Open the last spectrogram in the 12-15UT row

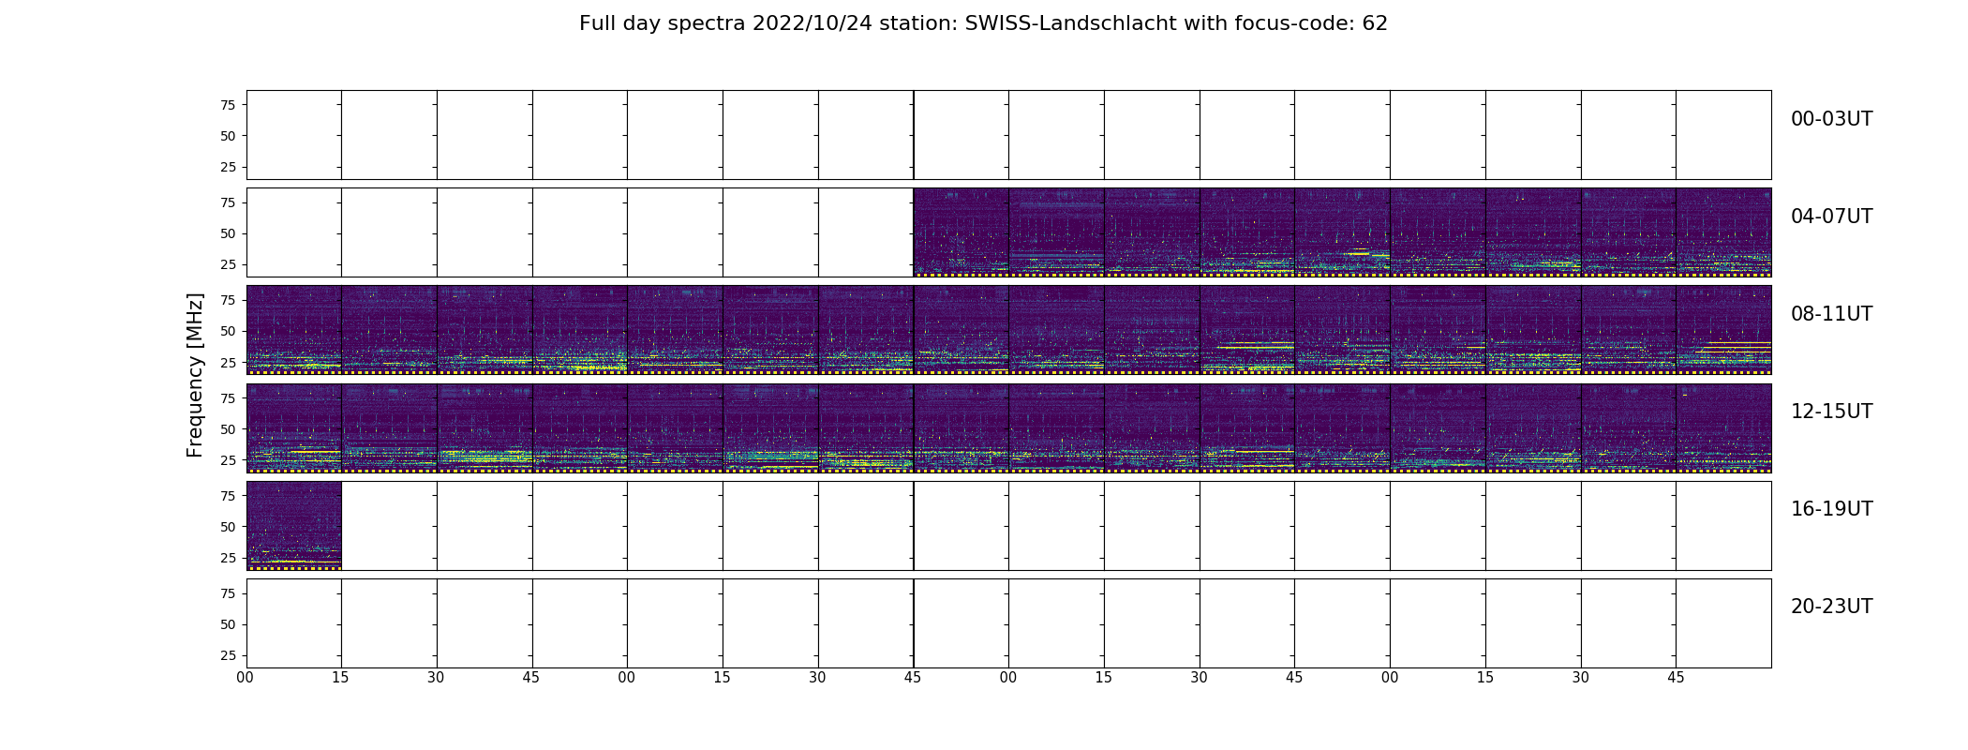pos(1722,427)
